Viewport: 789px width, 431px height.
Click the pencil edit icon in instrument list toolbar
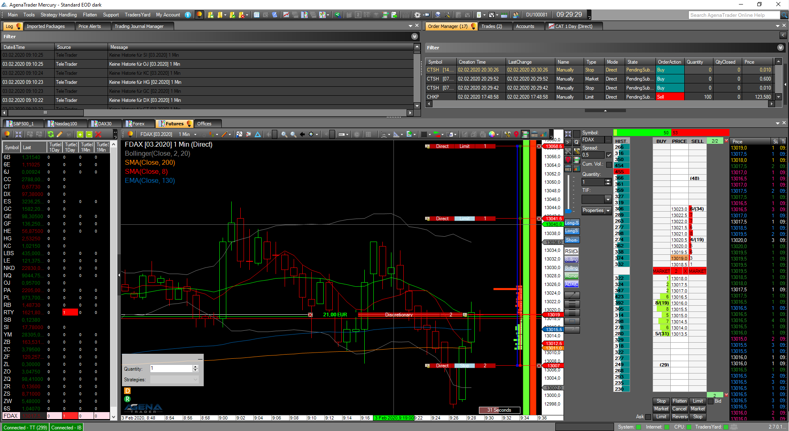(x=60, y=134)
